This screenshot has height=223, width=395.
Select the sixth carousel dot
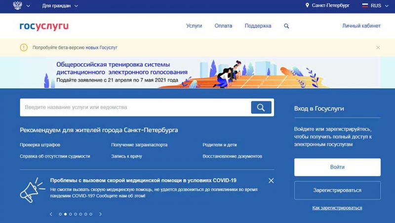point(85,214)
